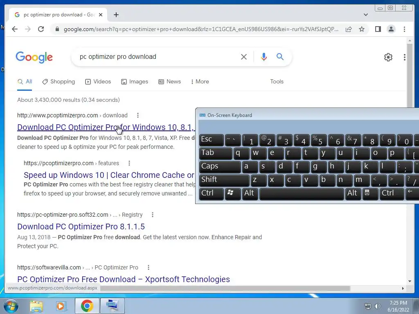
Task: Tap the spacebar on the On-Screen Keyboard
Action: (x=302, y=194)
